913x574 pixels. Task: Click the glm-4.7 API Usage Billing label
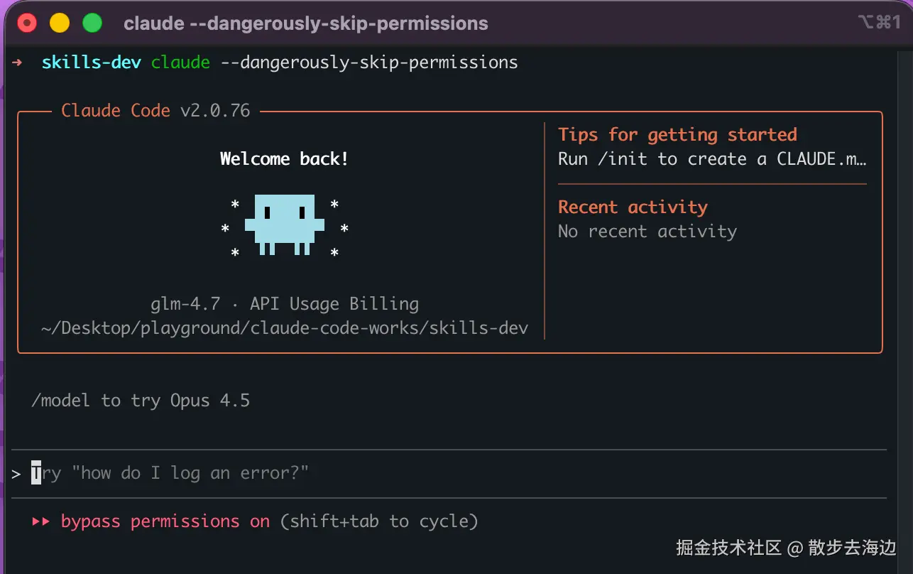click(285, 304)
